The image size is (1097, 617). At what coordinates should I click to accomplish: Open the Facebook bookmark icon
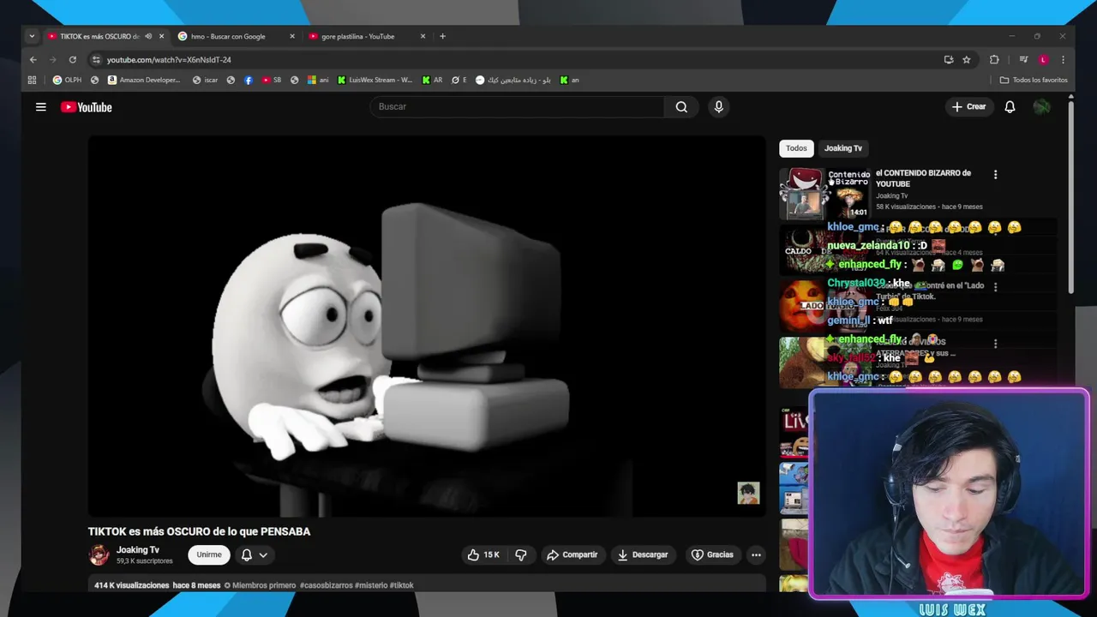(249, 80)
